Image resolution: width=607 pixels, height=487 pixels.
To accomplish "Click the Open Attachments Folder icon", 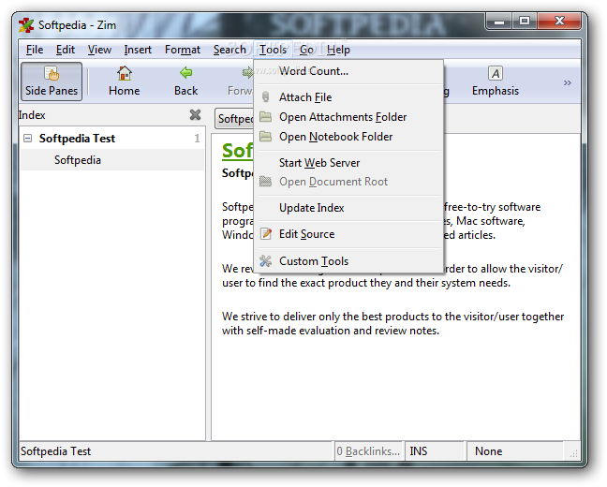I will click(x=266, y=116).
